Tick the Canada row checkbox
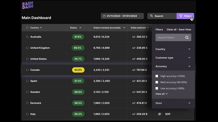 (x=27, y=70)
